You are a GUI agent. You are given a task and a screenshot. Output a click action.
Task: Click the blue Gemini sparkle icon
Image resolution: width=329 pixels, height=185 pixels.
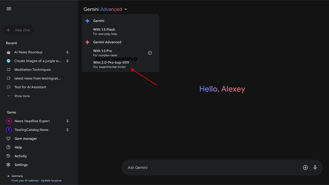(x=87, y=21)
